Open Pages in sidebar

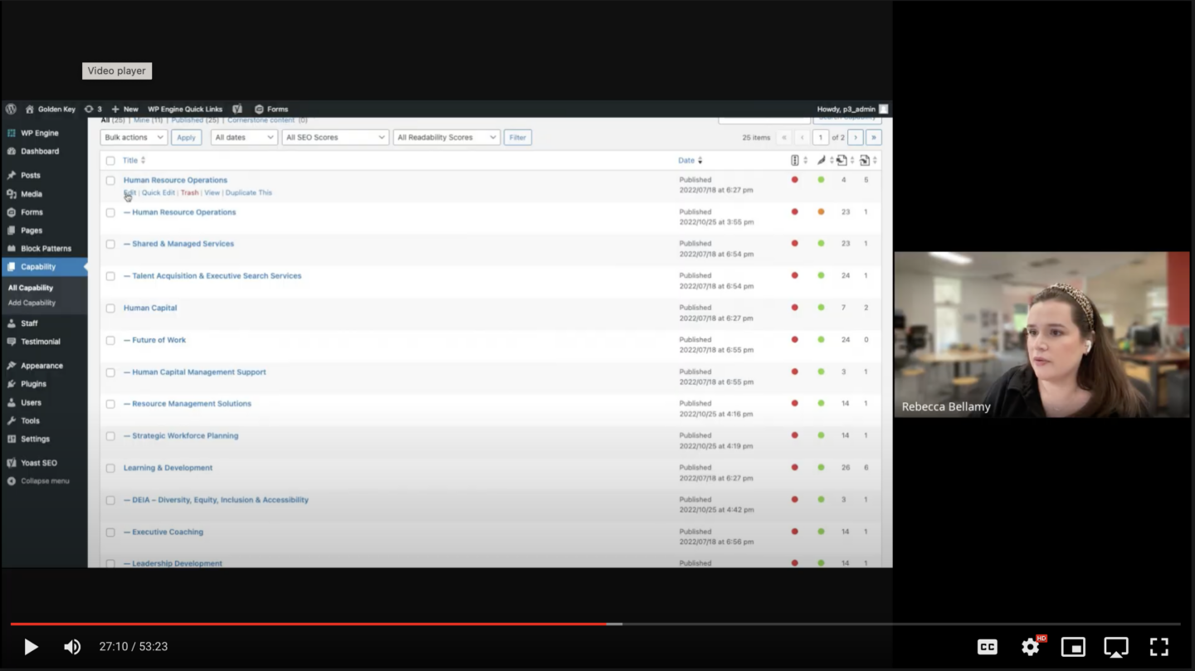pyautogui.click(x=32, y=230)
